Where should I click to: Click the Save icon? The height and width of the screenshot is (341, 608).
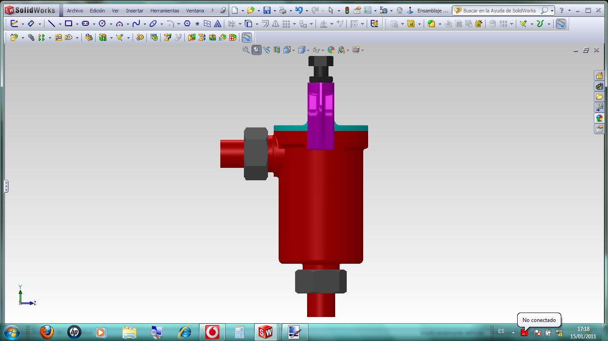tap(267, 10)
